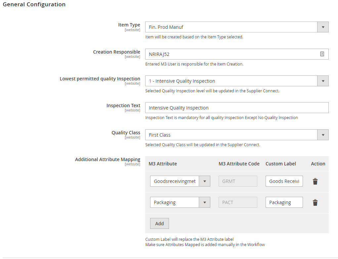Click note 'Custom Label will replace the M3 Attribute label'
338x259 pixels.
pos(190,239)
